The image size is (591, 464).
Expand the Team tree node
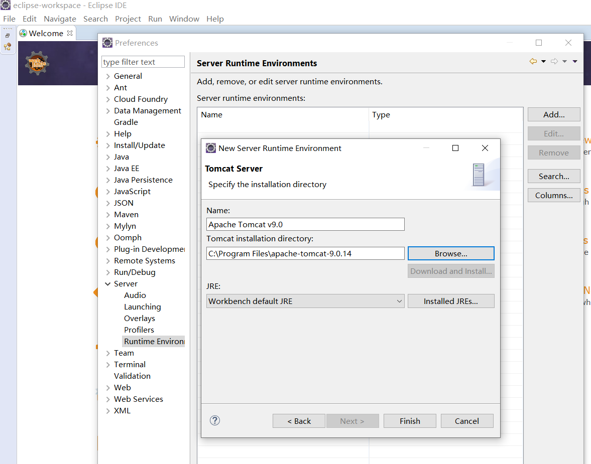pos(108,353)
